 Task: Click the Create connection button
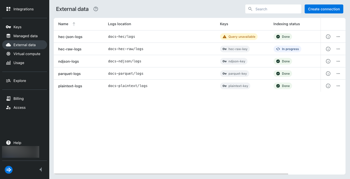(324, 9)
